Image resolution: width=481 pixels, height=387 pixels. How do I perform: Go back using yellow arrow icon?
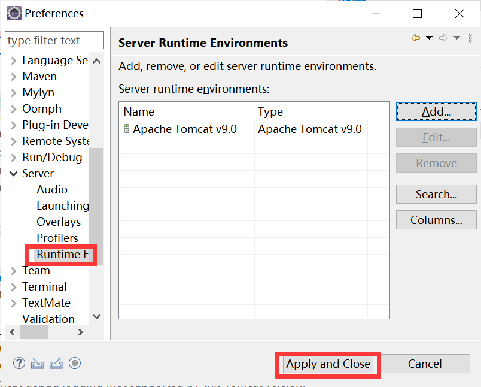[416, 38]
